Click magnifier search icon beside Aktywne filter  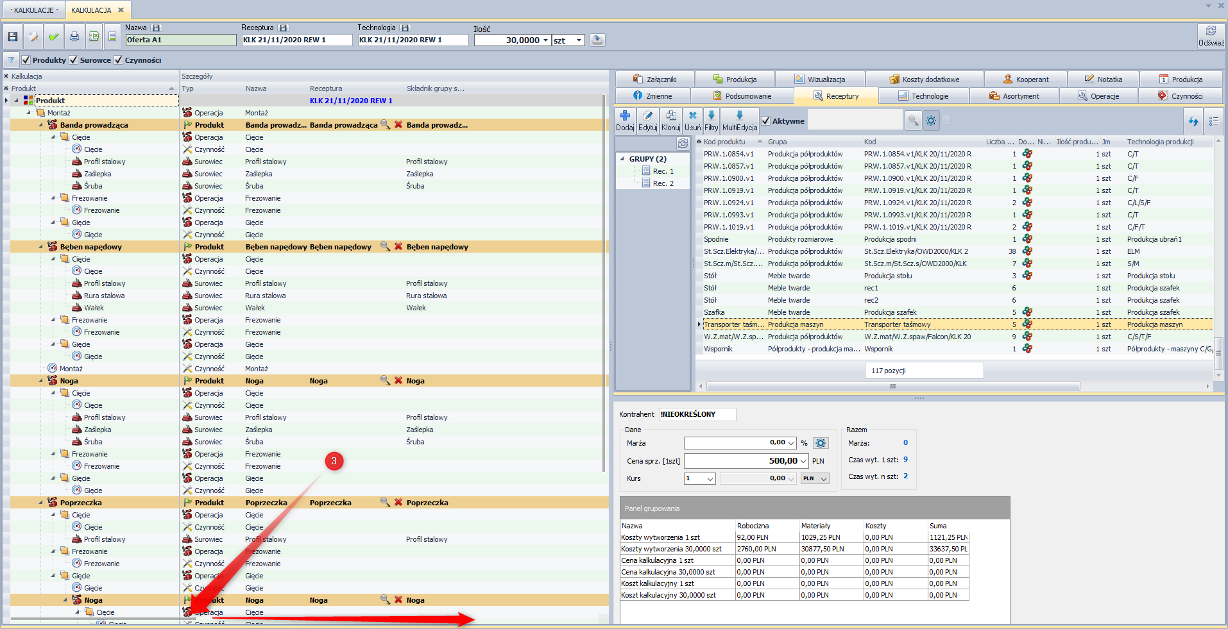912,121
